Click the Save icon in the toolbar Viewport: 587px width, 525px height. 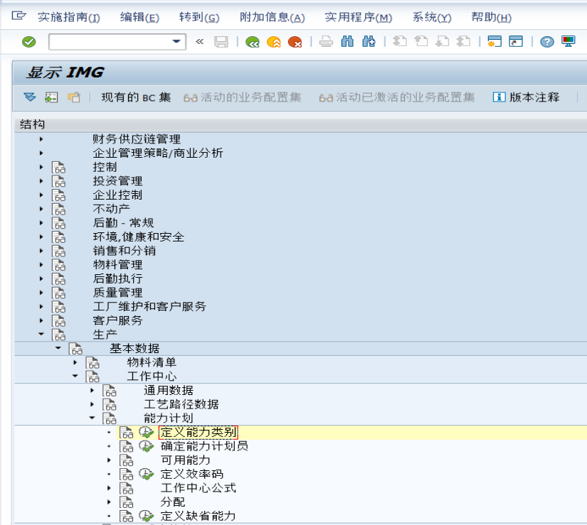[221, 43]
